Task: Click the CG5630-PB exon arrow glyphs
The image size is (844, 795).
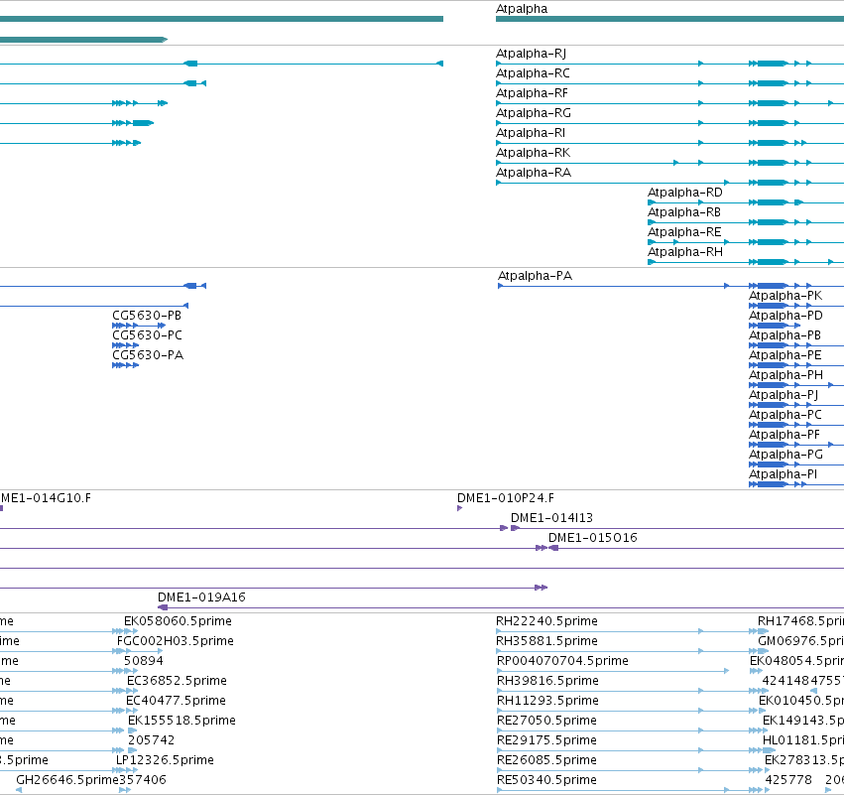Action: point(139,326)
